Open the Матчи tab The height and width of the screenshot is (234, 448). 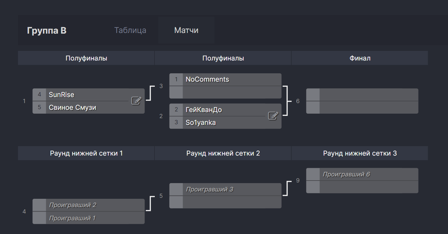(186, 30)
